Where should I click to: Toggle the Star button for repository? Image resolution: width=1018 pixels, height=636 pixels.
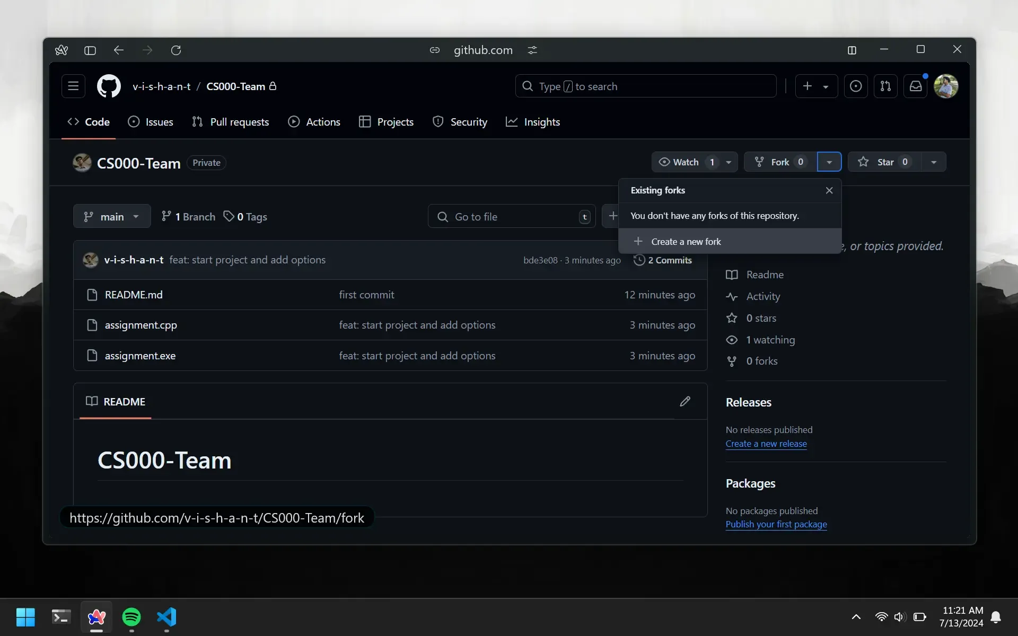click(x=885, y=162)
